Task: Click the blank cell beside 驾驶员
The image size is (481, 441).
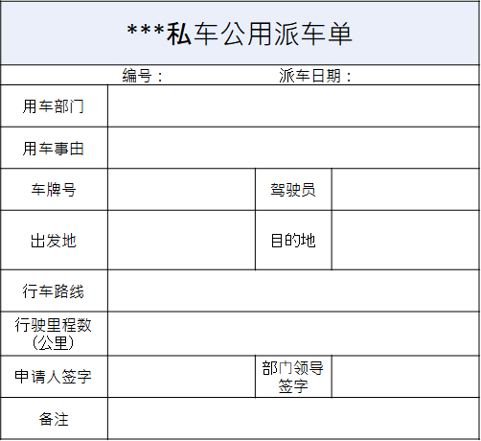Action: (x=406, y=190)
